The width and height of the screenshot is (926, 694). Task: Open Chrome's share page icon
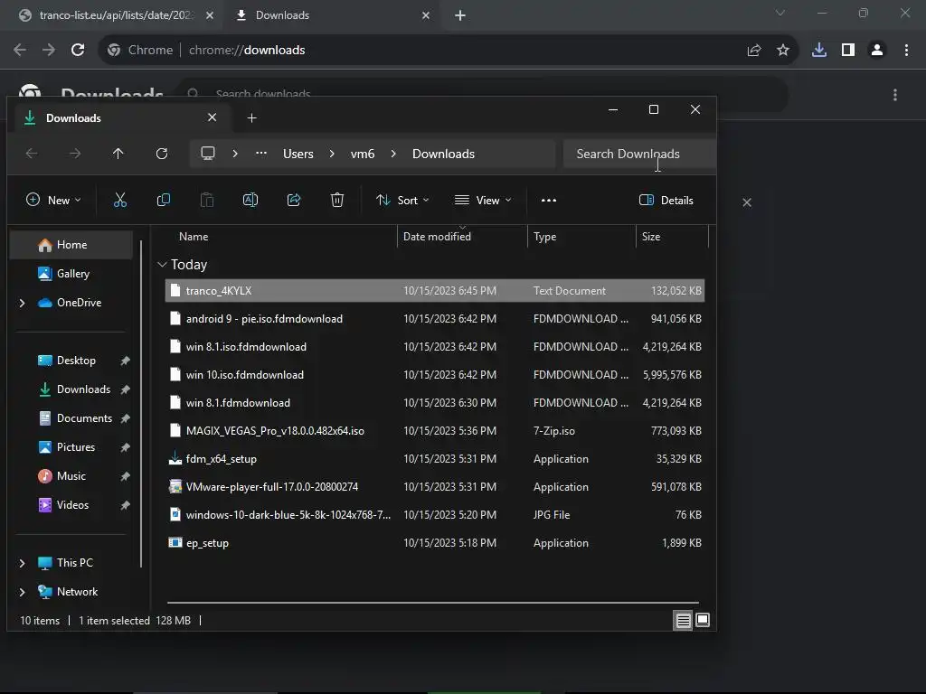click(x=754, y=51)
